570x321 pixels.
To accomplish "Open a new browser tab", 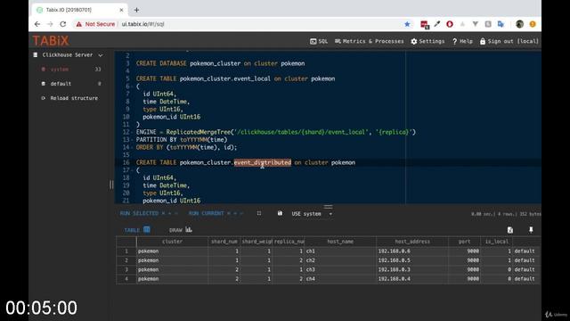I will [136, 10].
